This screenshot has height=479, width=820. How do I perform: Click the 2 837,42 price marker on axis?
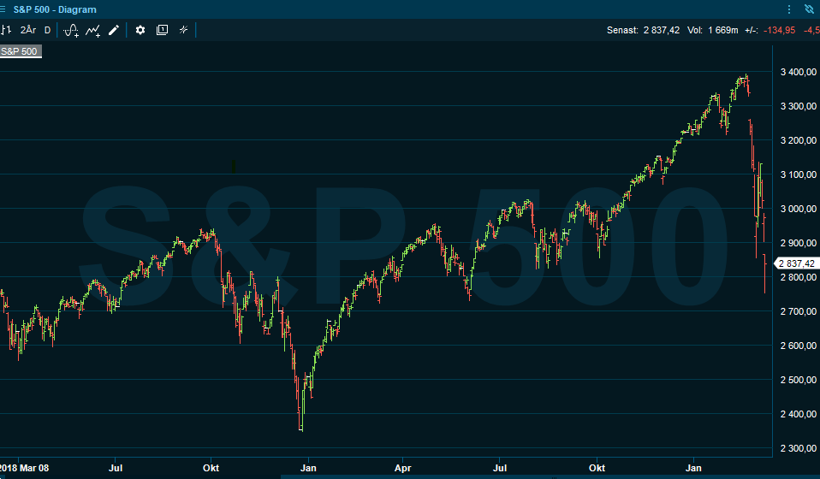point(797,263)
